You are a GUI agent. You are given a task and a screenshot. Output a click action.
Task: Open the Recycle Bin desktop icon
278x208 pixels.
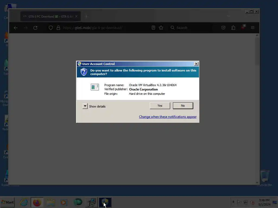(265, 178)
